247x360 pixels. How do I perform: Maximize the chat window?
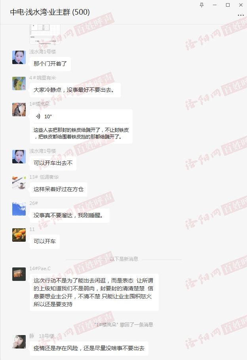click(x=228, y=5)
